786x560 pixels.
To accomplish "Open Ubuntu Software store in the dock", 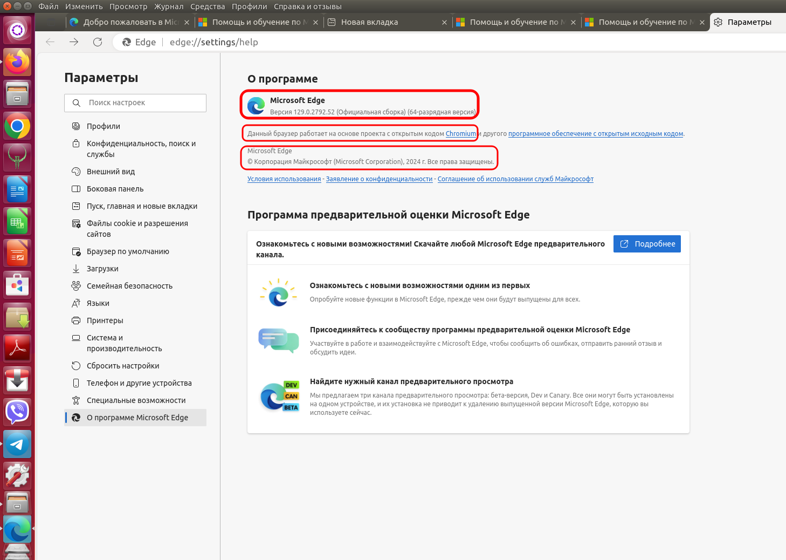I will coord(17,285).
